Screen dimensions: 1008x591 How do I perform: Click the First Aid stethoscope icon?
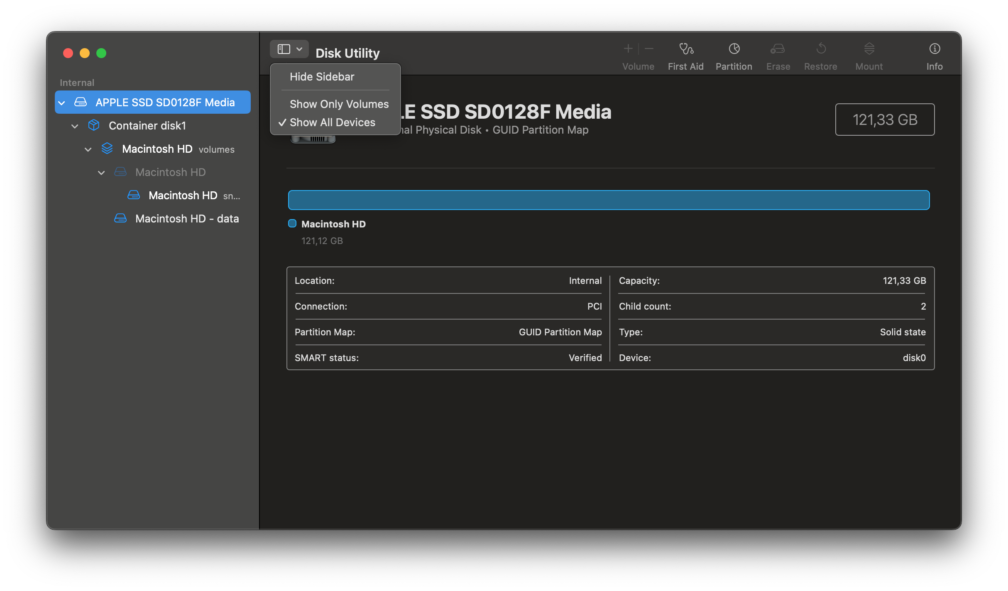click(686, 49)
